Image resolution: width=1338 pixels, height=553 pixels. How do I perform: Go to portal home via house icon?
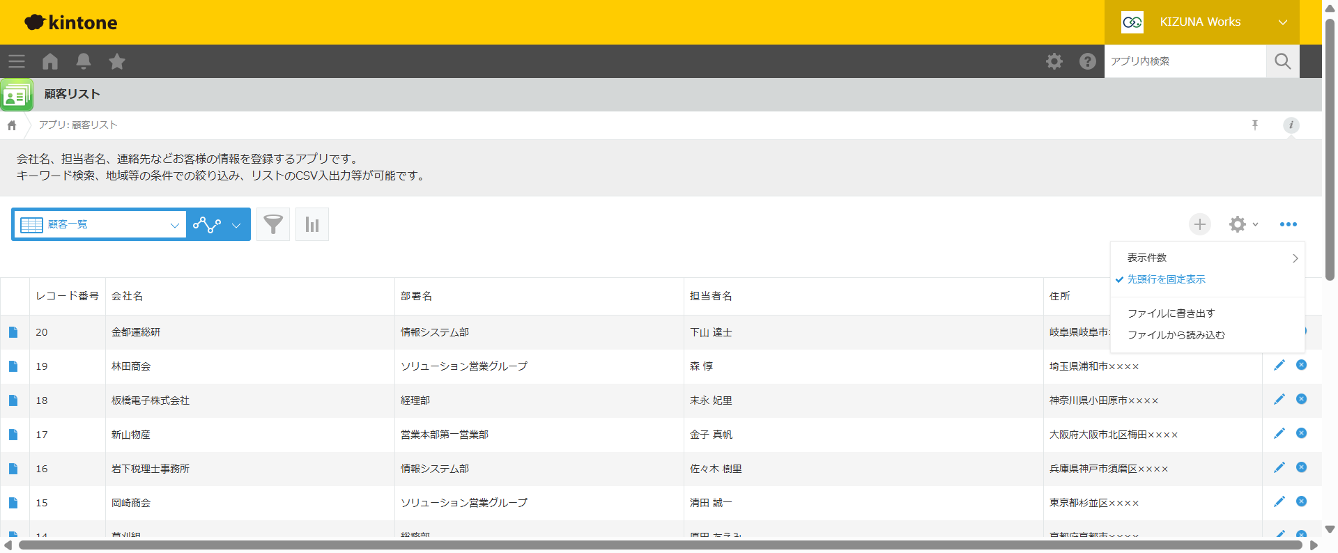point(50,61)
